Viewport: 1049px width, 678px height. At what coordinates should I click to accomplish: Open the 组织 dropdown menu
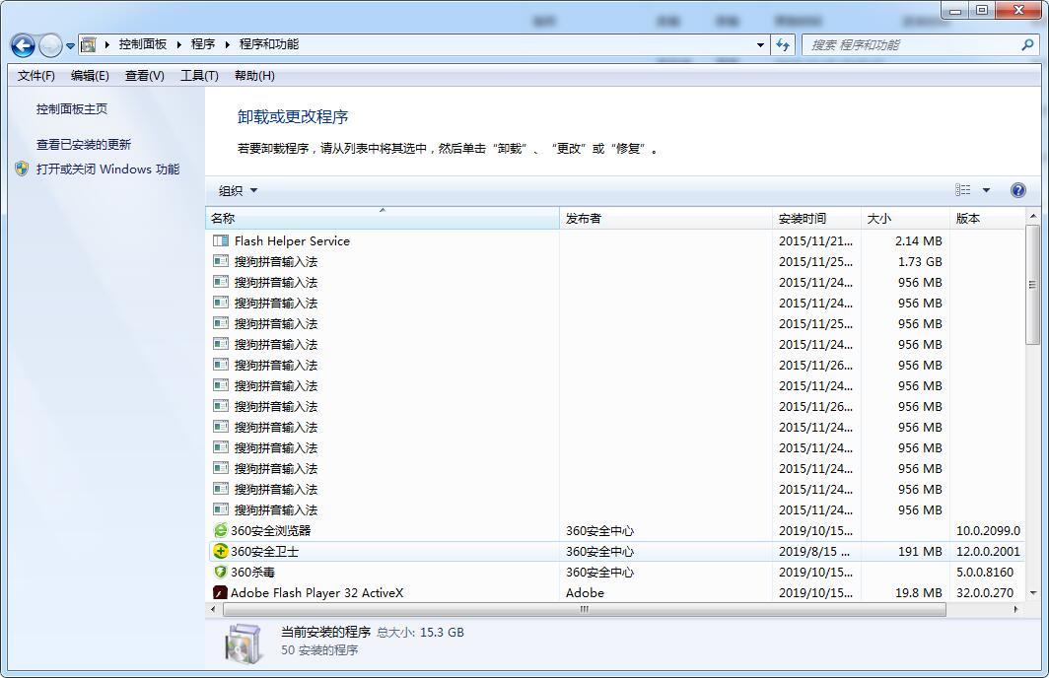(238, 190)
